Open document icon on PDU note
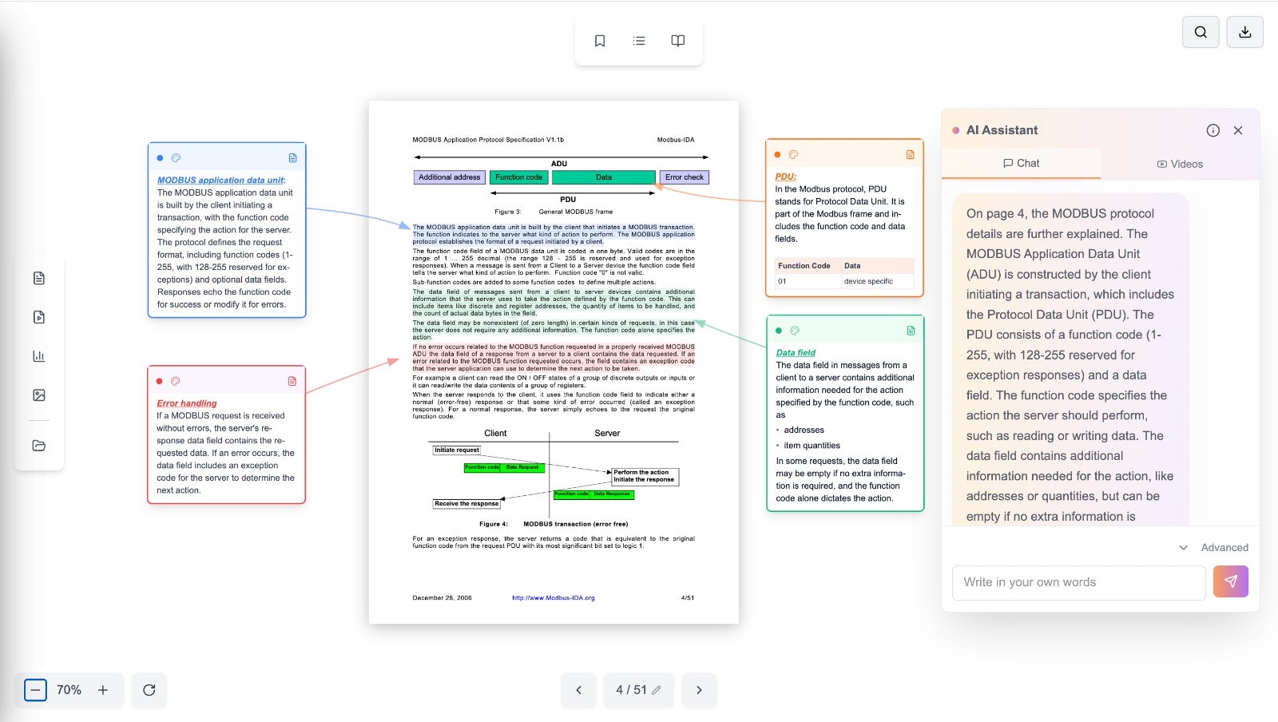 coord(911,154)
